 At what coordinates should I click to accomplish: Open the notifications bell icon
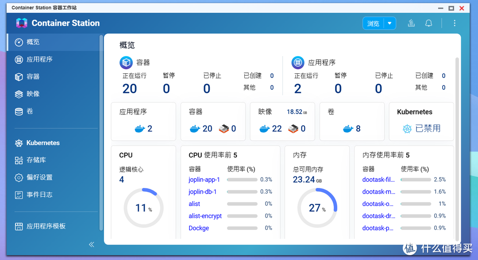428,23
